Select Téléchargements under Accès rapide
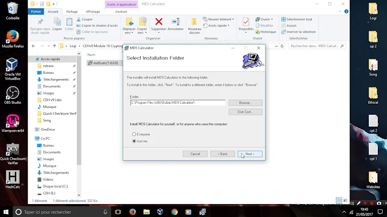Viewport: 387px width, 217px height. [x=56, y=79]
